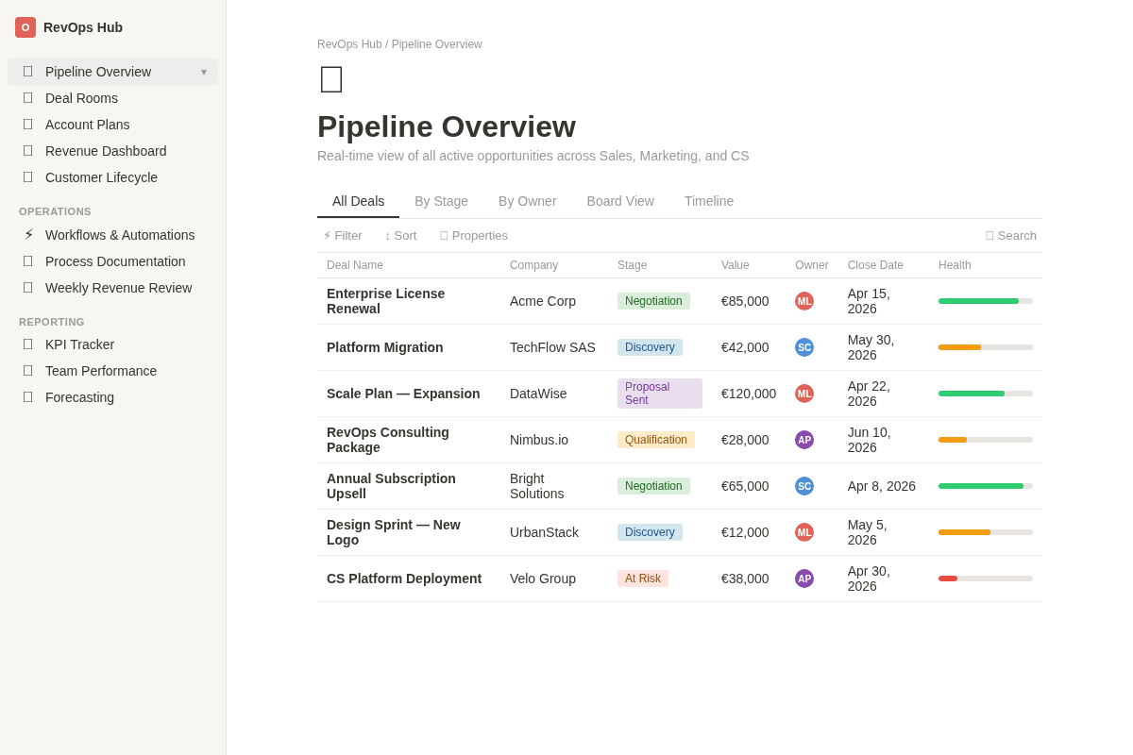Viewport: 1133px width, 755px height.
Task: Expand the Pipeline Overview sidebar chevron
Action: [x=204, y=72]
